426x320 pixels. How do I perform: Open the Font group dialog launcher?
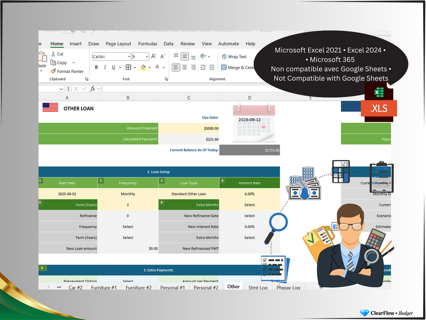point(166,79)
